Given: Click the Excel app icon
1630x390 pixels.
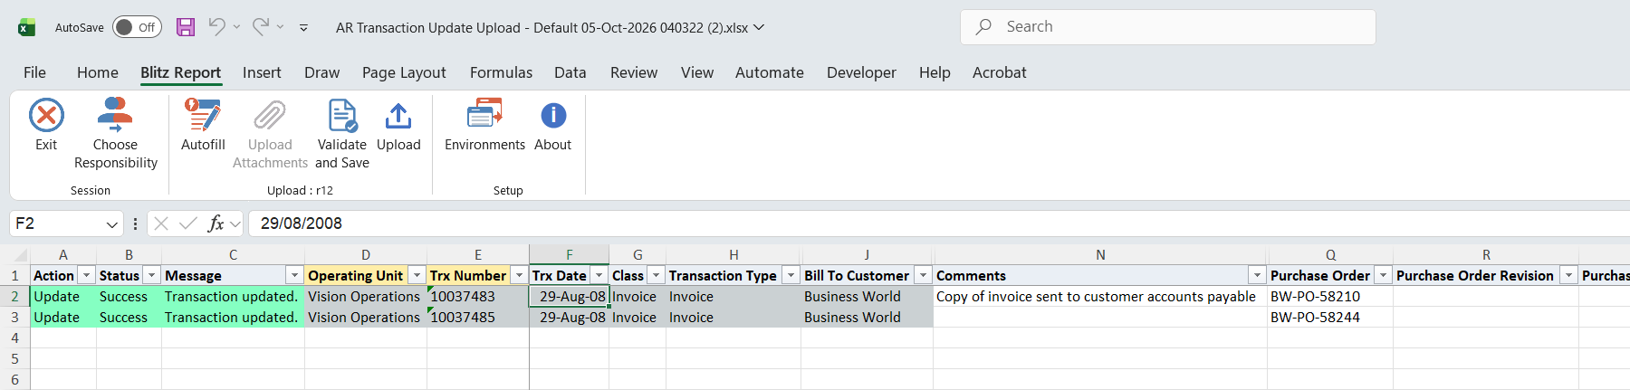Looking at the screenshot, I should pos(27,27).
